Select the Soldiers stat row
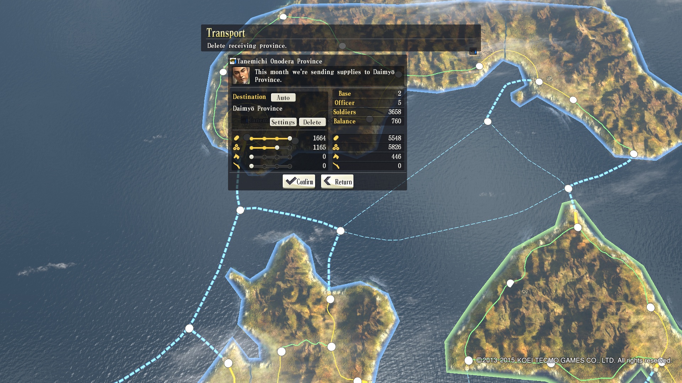 click(x=368, y=112)
